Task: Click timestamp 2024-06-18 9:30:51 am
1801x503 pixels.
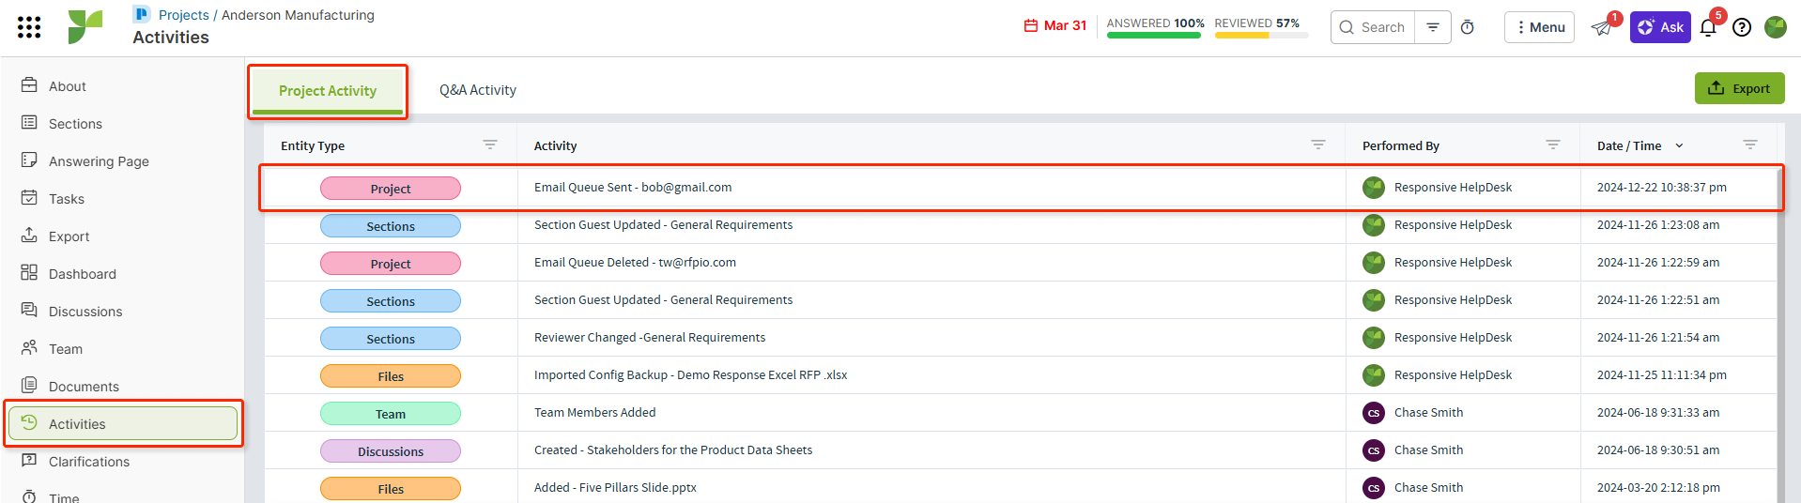Action: click(1658, 450)
